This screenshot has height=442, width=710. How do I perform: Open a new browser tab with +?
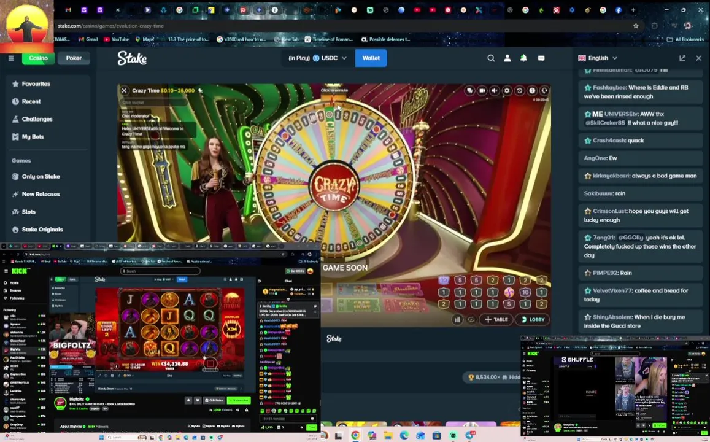(x=633, y=10)
